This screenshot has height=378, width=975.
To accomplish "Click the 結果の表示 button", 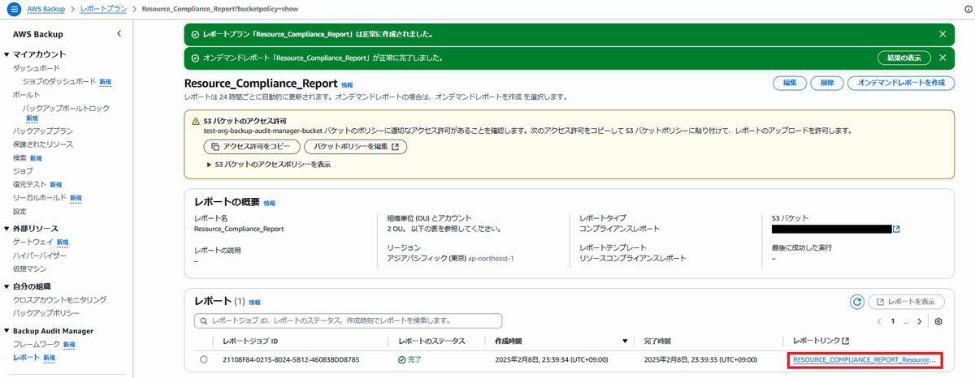I will pyautogui.click(x=903, y=58).
